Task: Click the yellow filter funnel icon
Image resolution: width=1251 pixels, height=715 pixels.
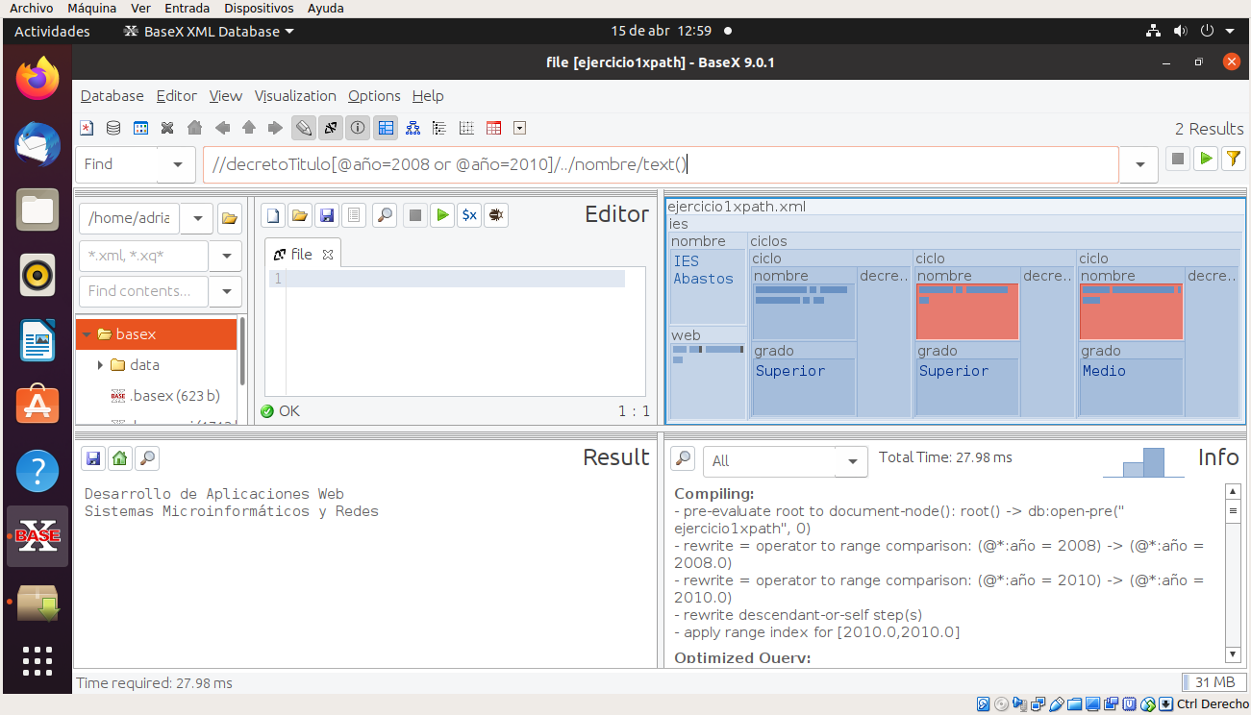Action: [1233, 160]
